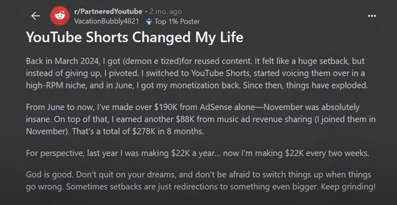View VacationBubbly4821's user profile
397x205 pixels.
click(x=107, y=21)
